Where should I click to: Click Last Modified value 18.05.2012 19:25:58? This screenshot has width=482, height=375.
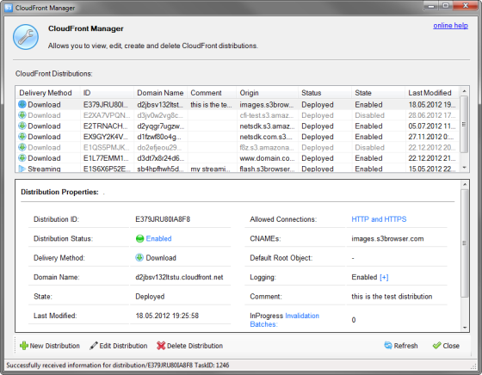coord(167,316)
